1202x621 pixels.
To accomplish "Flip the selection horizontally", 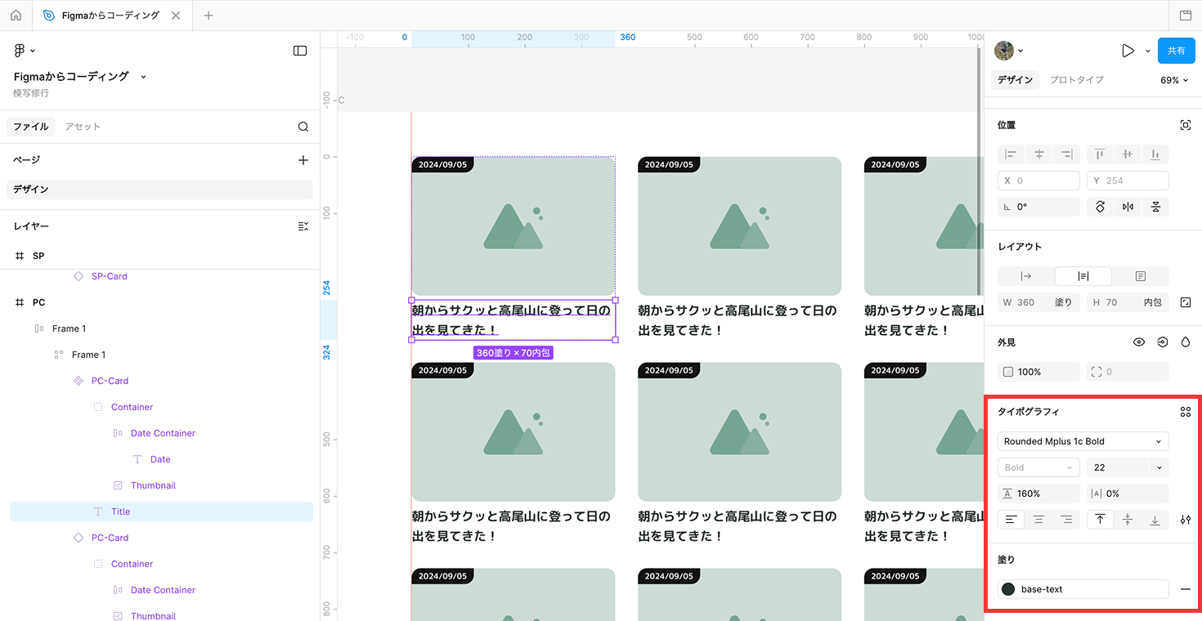I will point(1128,207).
